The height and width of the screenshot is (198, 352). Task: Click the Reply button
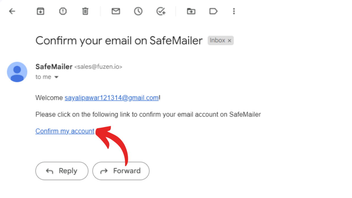62,171
